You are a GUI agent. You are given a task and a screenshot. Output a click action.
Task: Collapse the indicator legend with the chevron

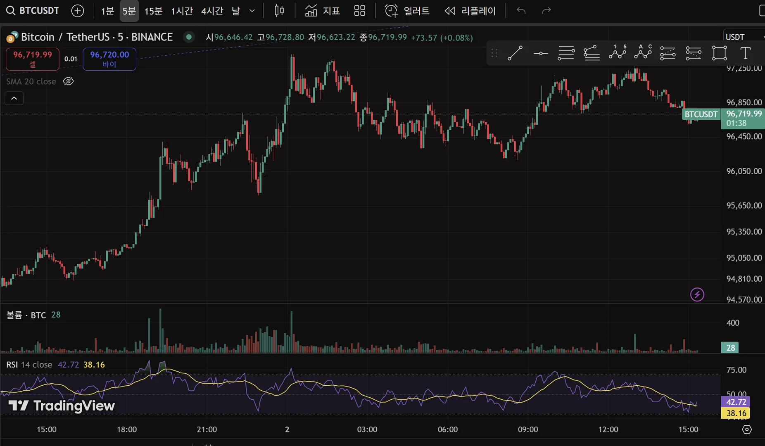click(x=14, y=98)
